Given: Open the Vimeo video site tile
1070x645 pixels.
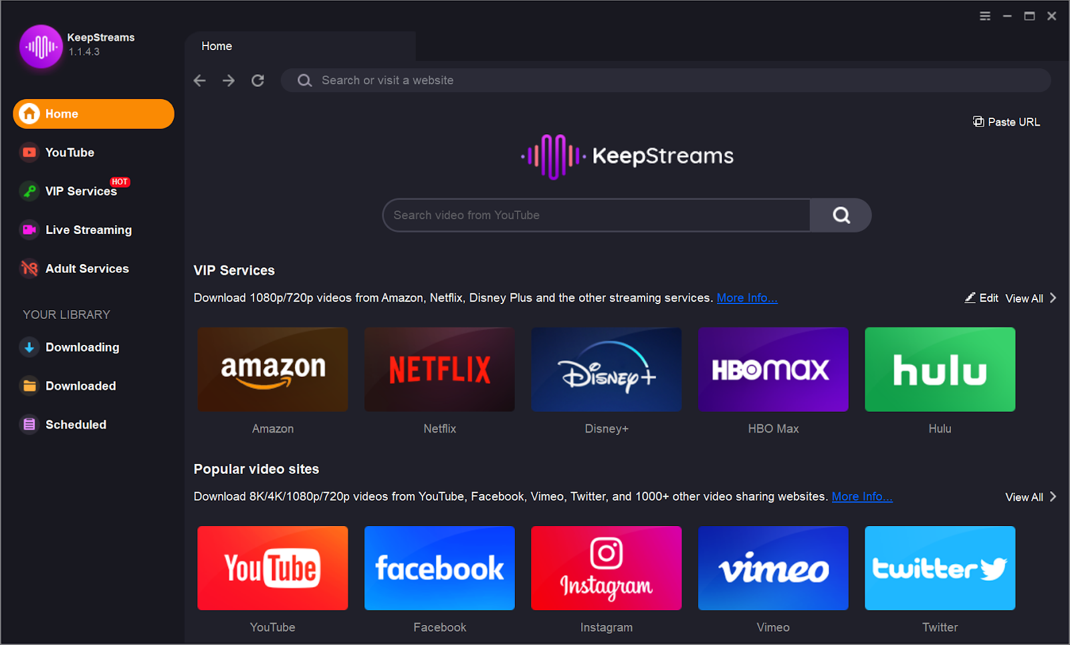Looking at the screenshot, I should coord(773,568).
